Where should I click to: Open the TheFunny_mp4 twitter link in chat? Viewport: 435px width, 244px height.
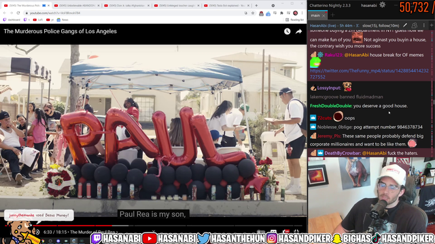[x=369, y=74]
